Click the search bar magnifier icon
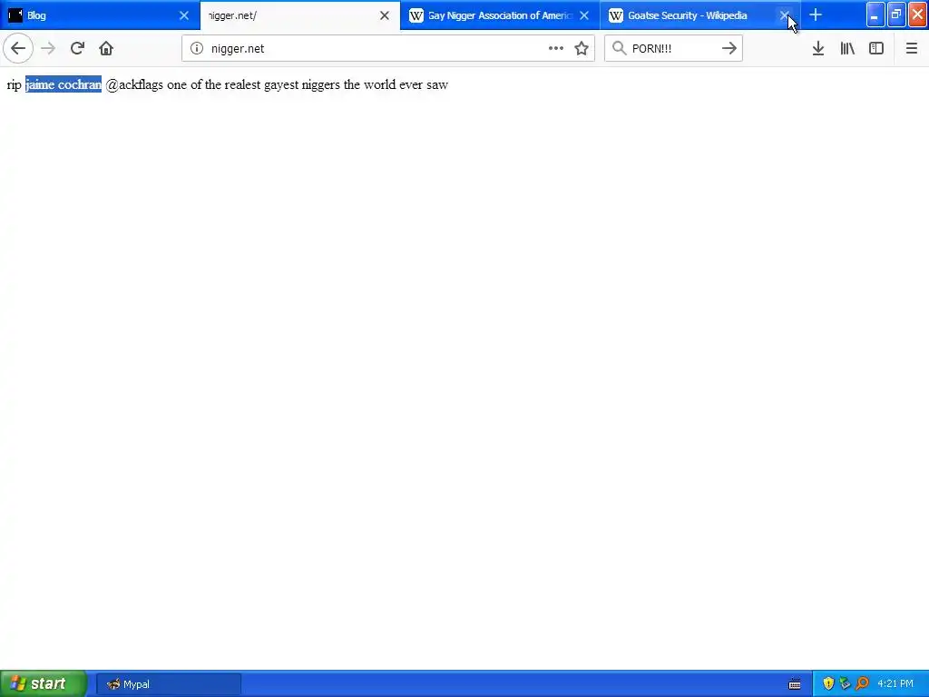 click(619, 48)
